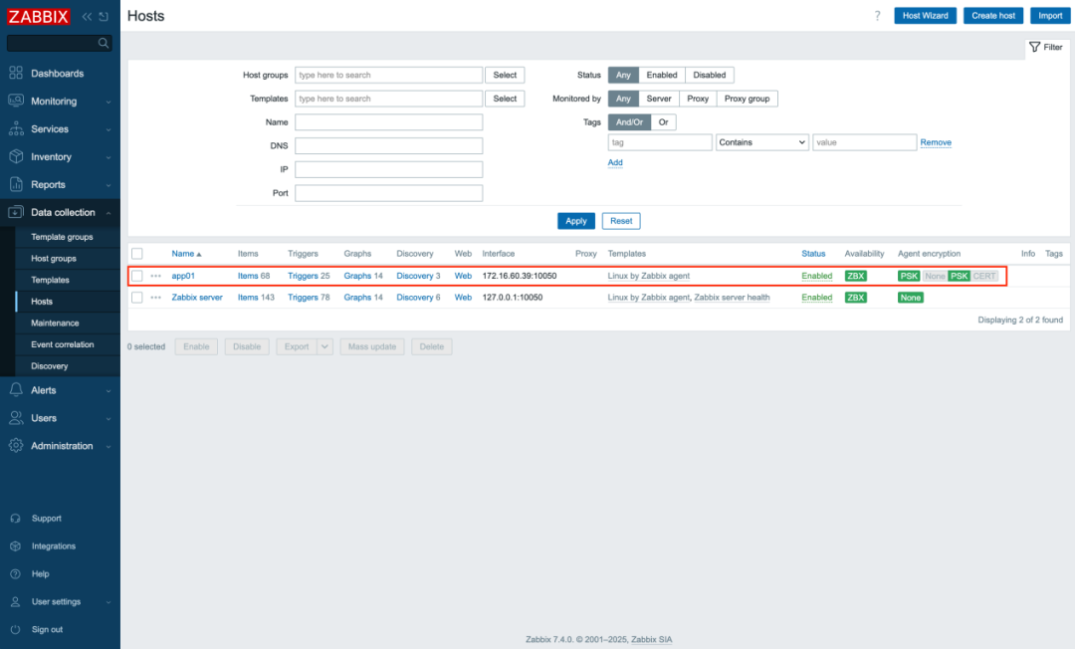Open the Discovery submenu item

tap(50, 366)
